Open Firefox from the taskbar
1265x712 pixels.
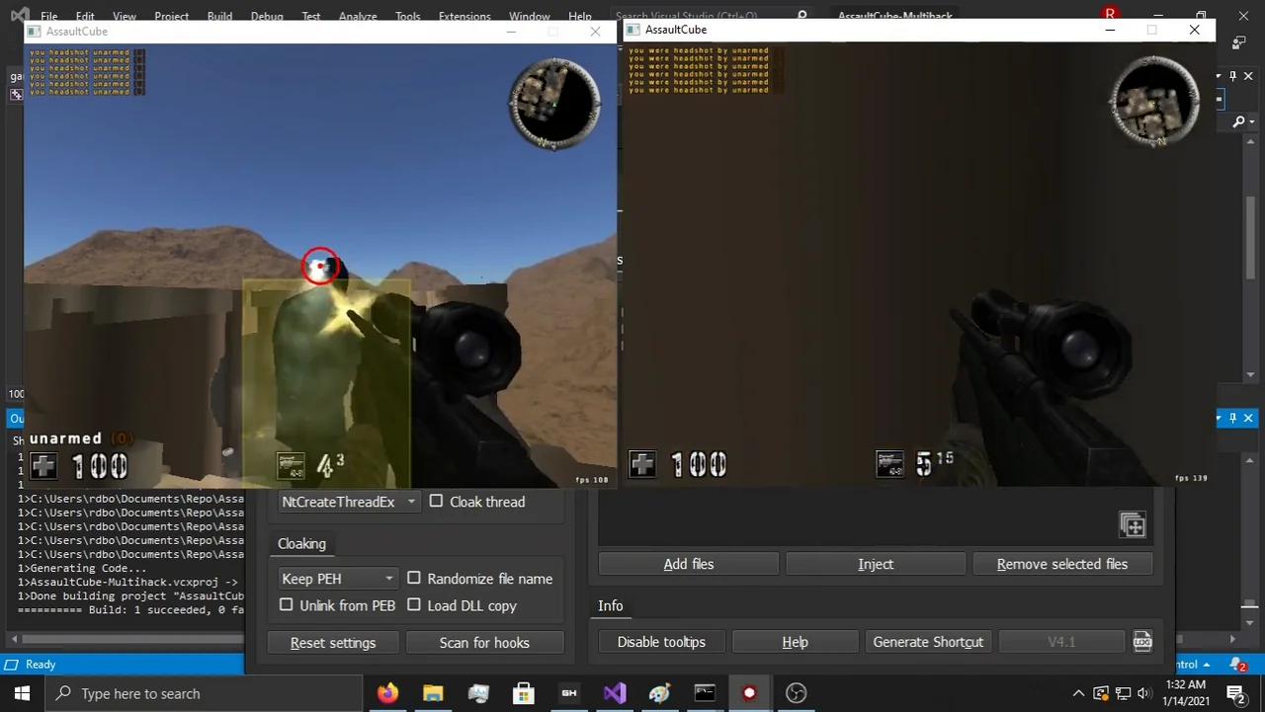[386, 692]
